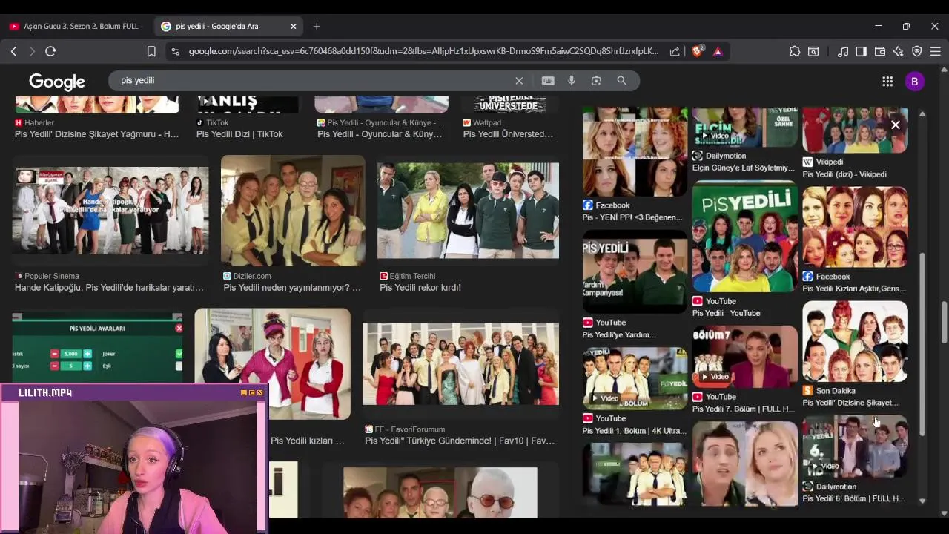Screen dimensions: 949x534
Task: Toggle the browser sidebar panel icon
Action: pos(861,51)
